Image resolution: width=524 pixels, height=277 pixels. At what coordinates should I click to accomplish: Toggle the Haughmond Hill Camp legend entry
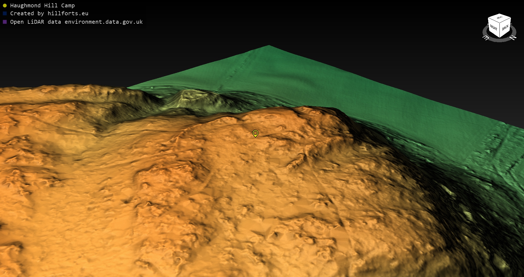42,6
